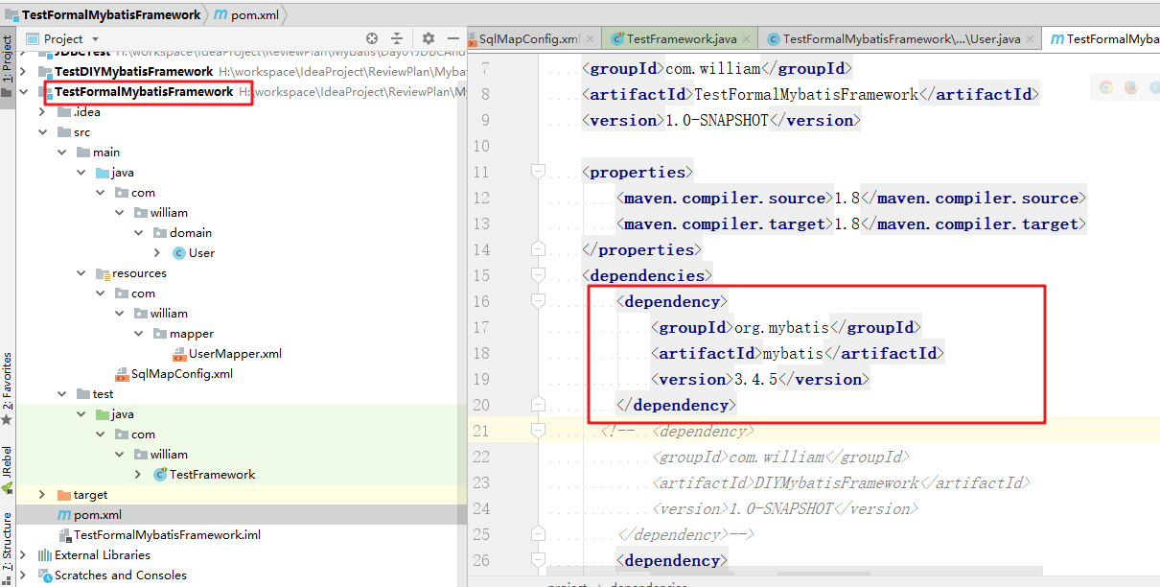Click the User class icon in tree

click(179, 253)
